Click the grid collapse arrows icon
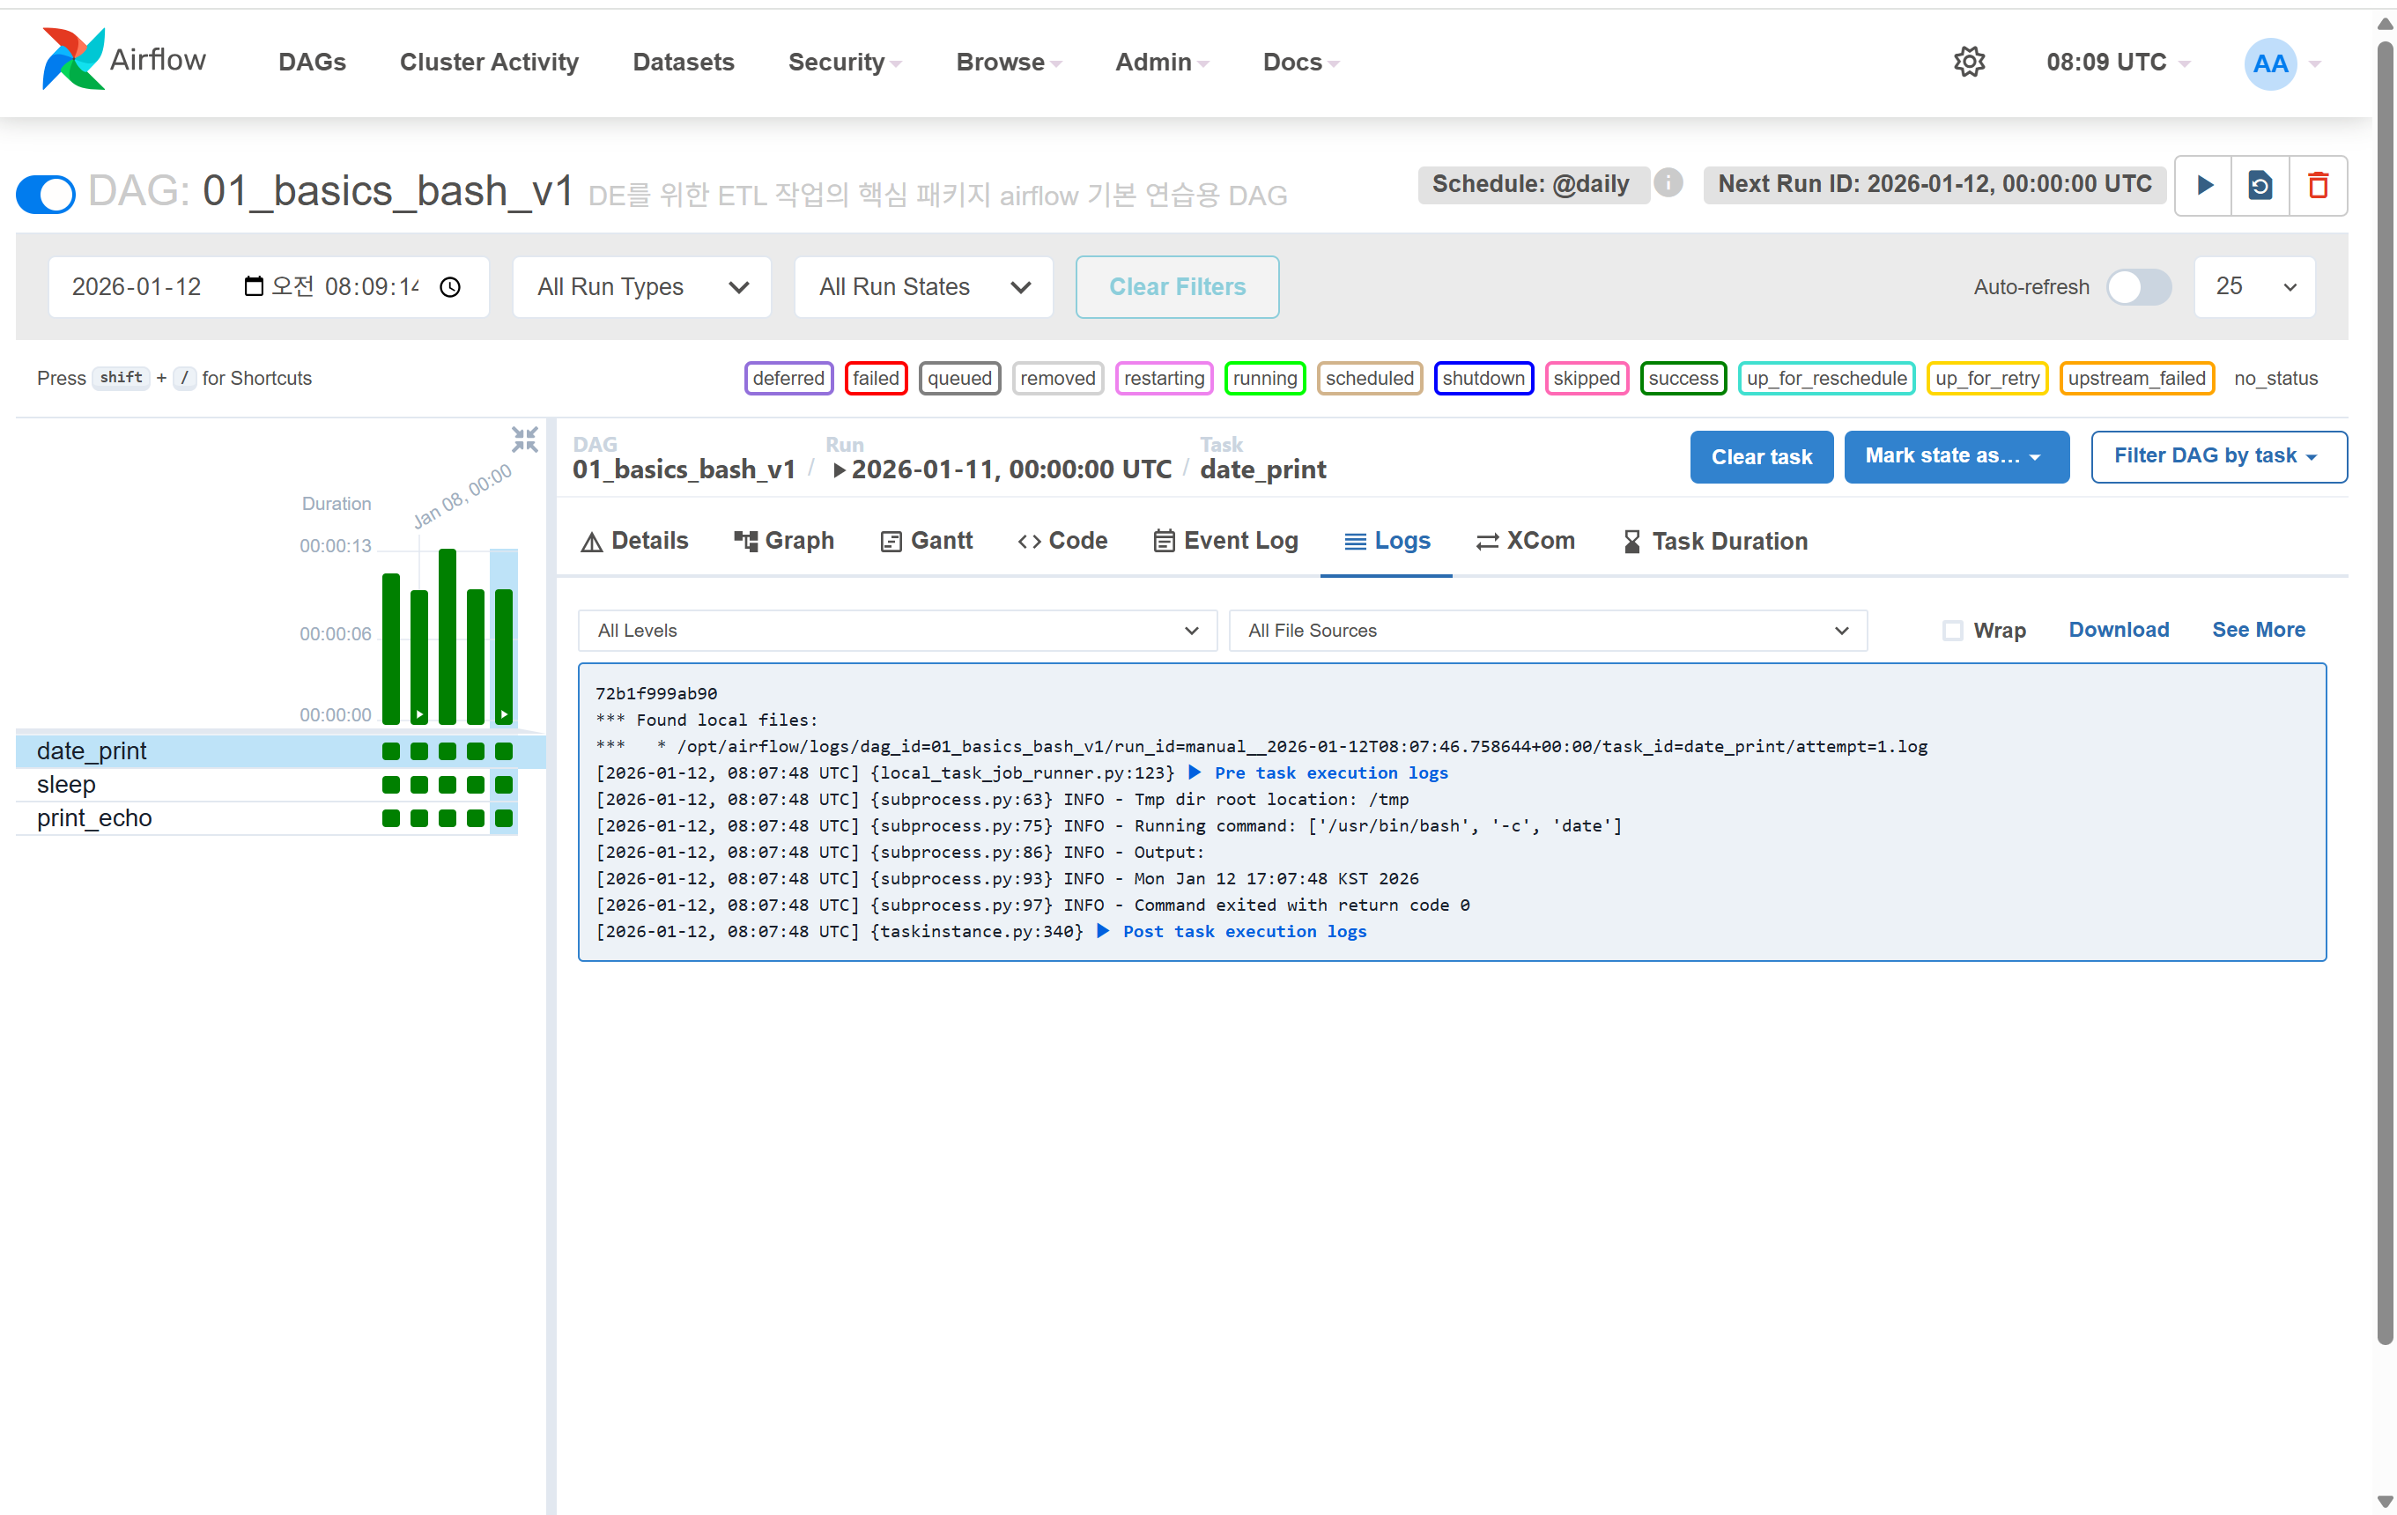 coord(525,439)
